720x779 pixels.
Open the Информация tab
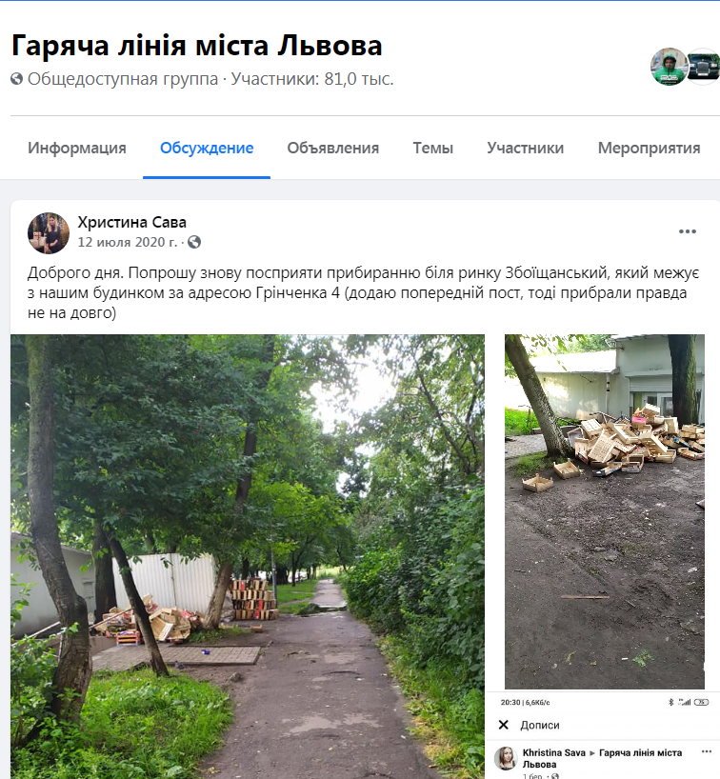point(77,148)
